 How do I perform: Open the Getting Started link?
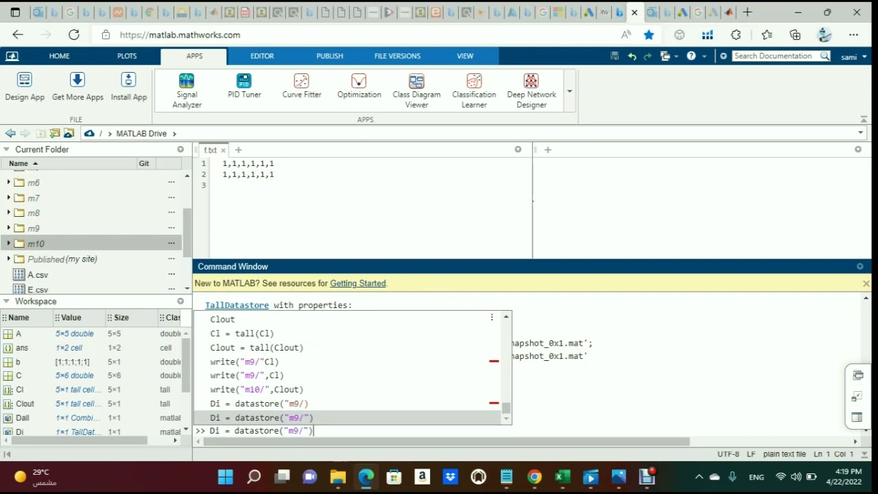coord(358,283)
